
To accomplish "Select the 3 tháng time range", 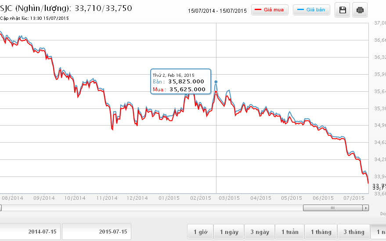I will [x=354, y=232].
